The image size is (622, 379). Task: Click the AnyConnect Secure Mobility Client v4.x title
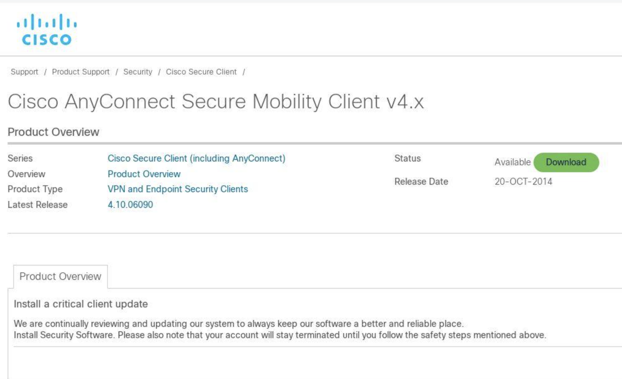click(216, 102)
